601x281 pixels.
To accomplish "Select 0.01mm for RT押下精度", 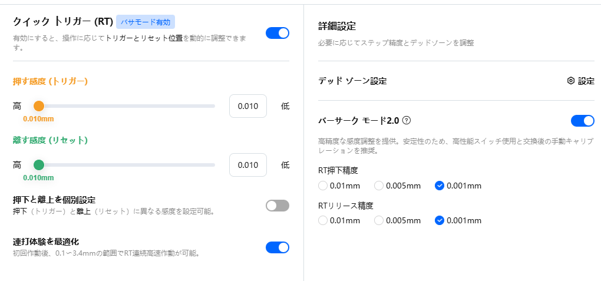I will coord(322,186).
